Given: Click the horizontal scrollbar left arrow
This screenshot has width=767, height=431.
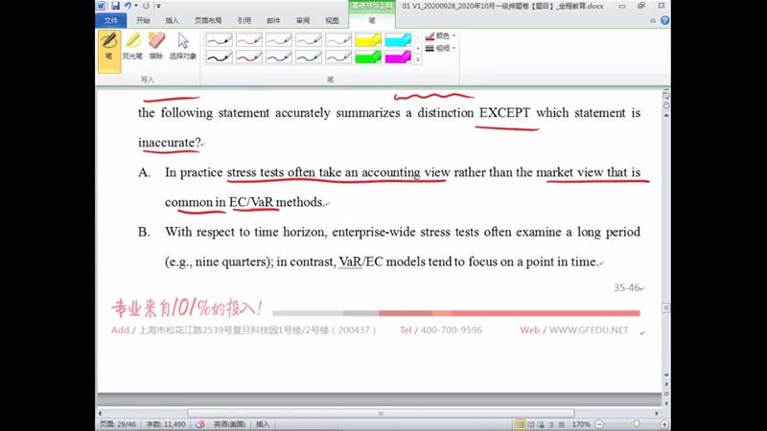Looking at the screenshot, I should pos(101,413).
